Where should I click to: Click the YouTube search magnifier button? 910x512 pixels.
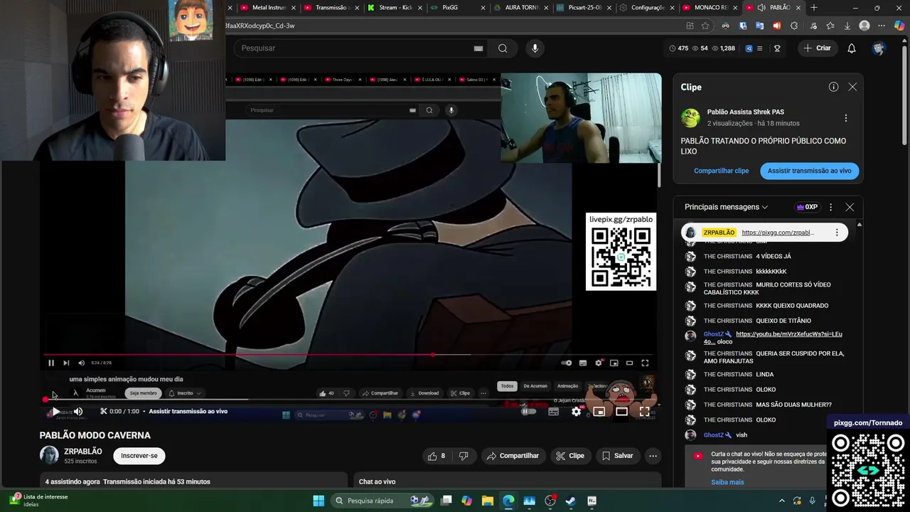[503, 48]
